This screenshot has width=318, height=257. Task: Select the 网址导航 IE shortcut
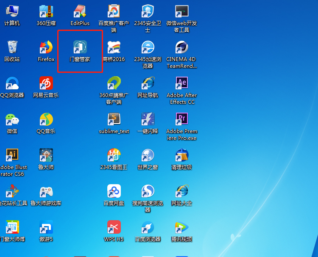click(x=148, y=83)
